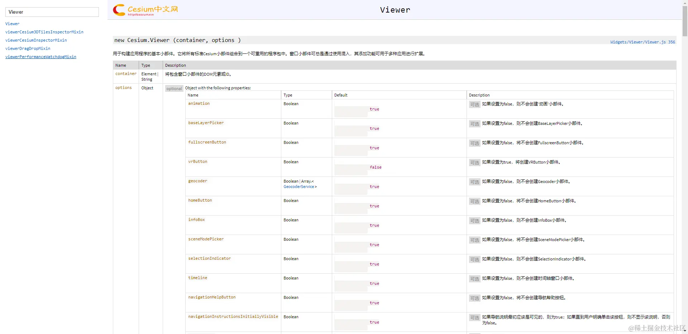
Task: Select the selectionIndicator property name
Action: tap(210, 258)
